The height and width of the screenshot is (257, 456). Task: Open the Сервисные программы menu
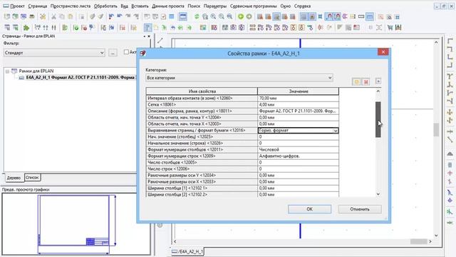tap(254, 6)
